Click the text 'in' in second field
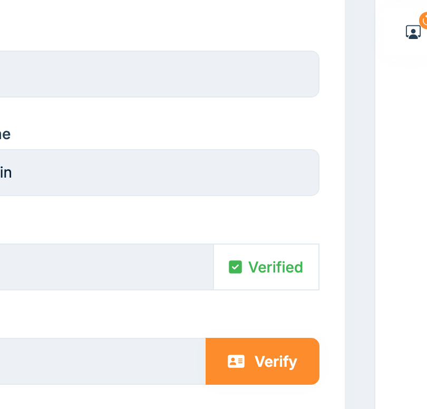 click(6, 173)
